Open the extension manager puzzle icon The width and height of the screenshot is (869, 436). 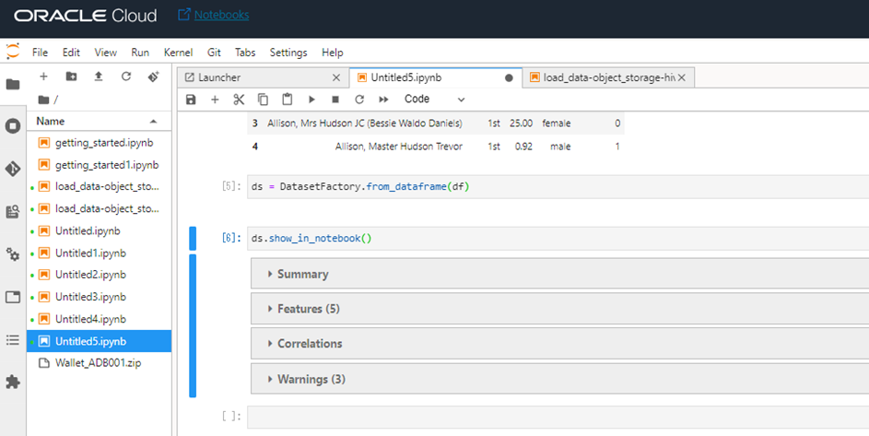pyautogui.click(x=13, y=382)
